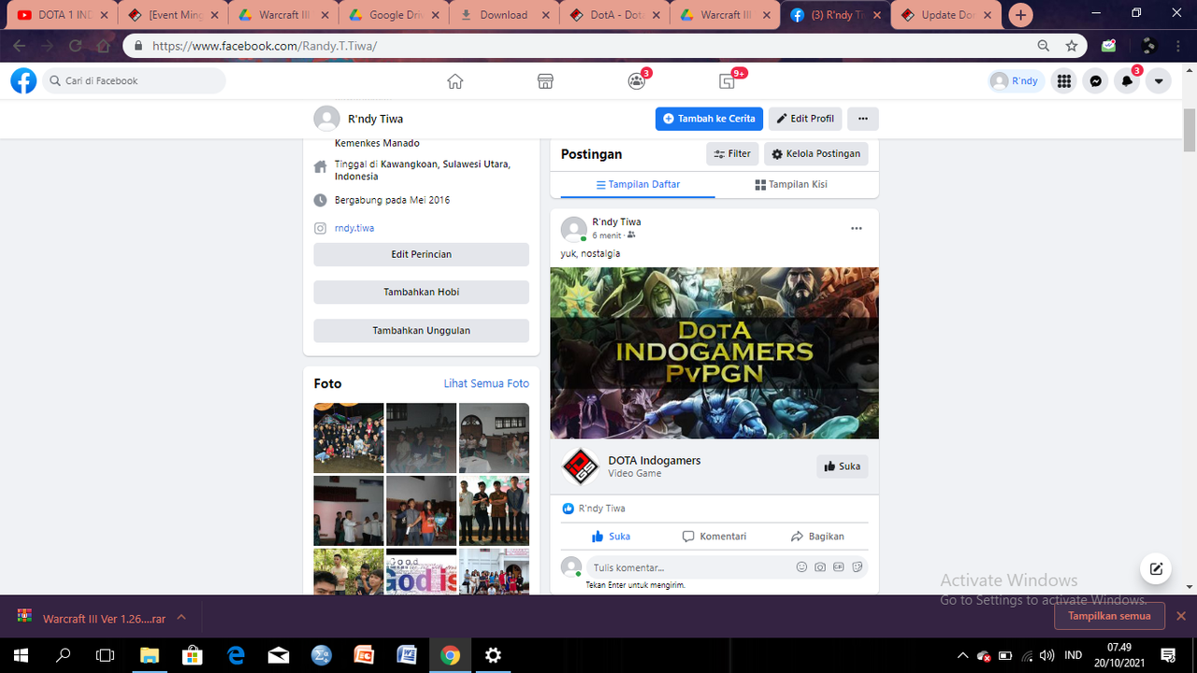
Task: Open Lihat Semua Foto link
Action: (x=486, y=384)
